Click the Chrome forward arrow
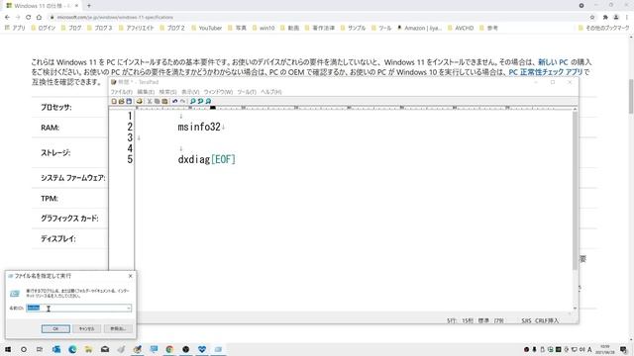The width and height of the screenshot is (634, 356). click(x=18, y=18)
